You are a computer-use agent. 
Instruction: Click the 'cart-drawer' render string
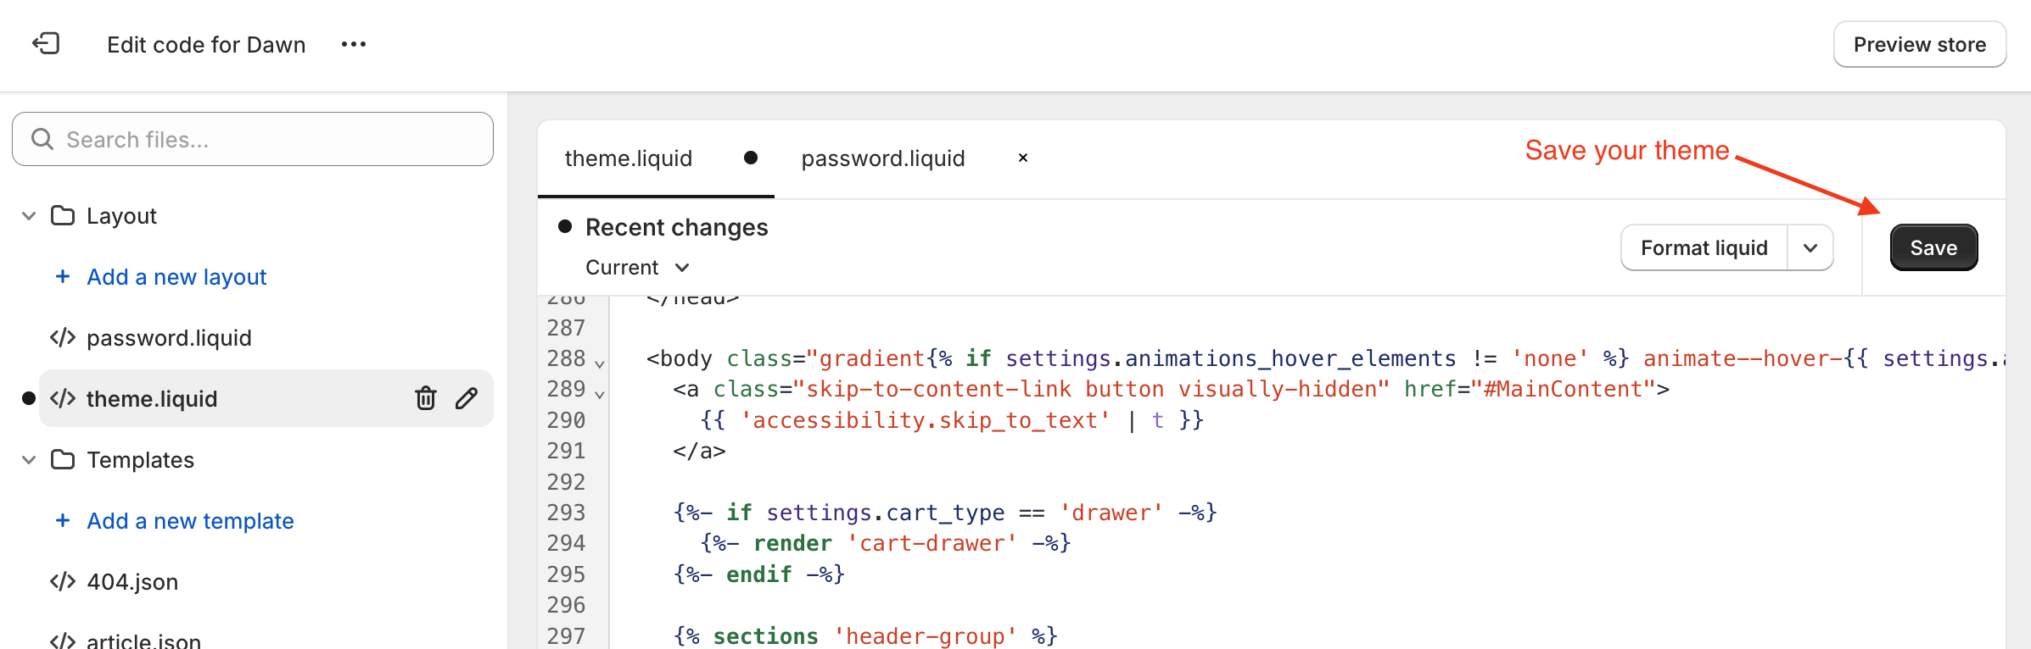coord(932,543)
